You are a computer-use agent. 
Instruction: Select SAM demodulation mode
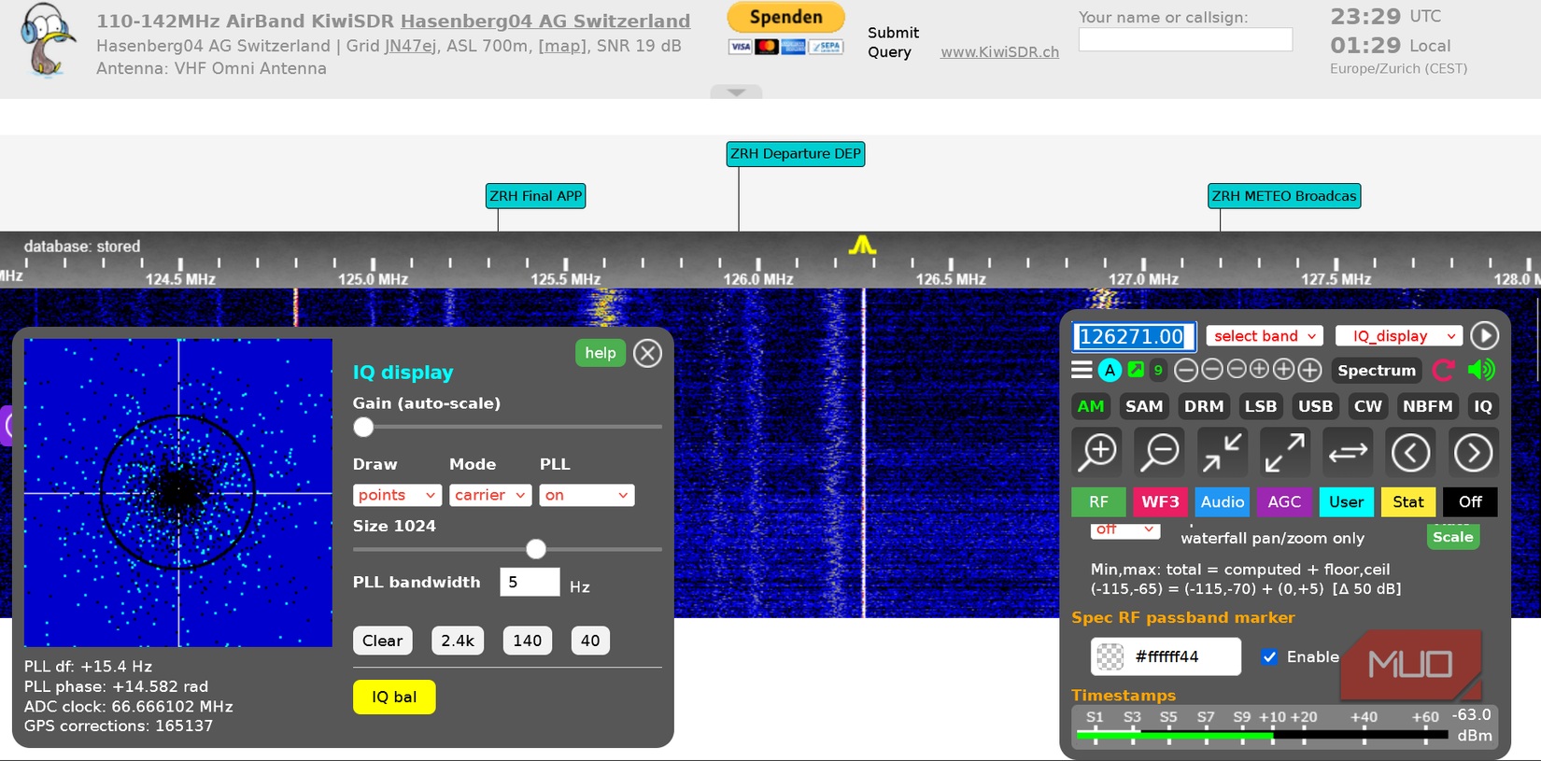(x=1144, y=406)
